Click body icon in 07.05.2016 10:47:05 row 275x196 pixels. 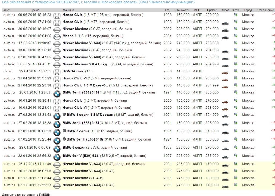tap(225, 59)
